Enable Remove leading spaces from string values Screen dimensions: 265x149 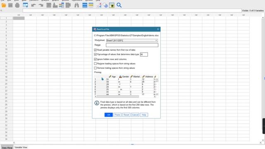[x=95, y=63]
